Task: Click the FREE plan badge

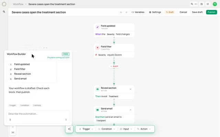Action: [66, 54]
